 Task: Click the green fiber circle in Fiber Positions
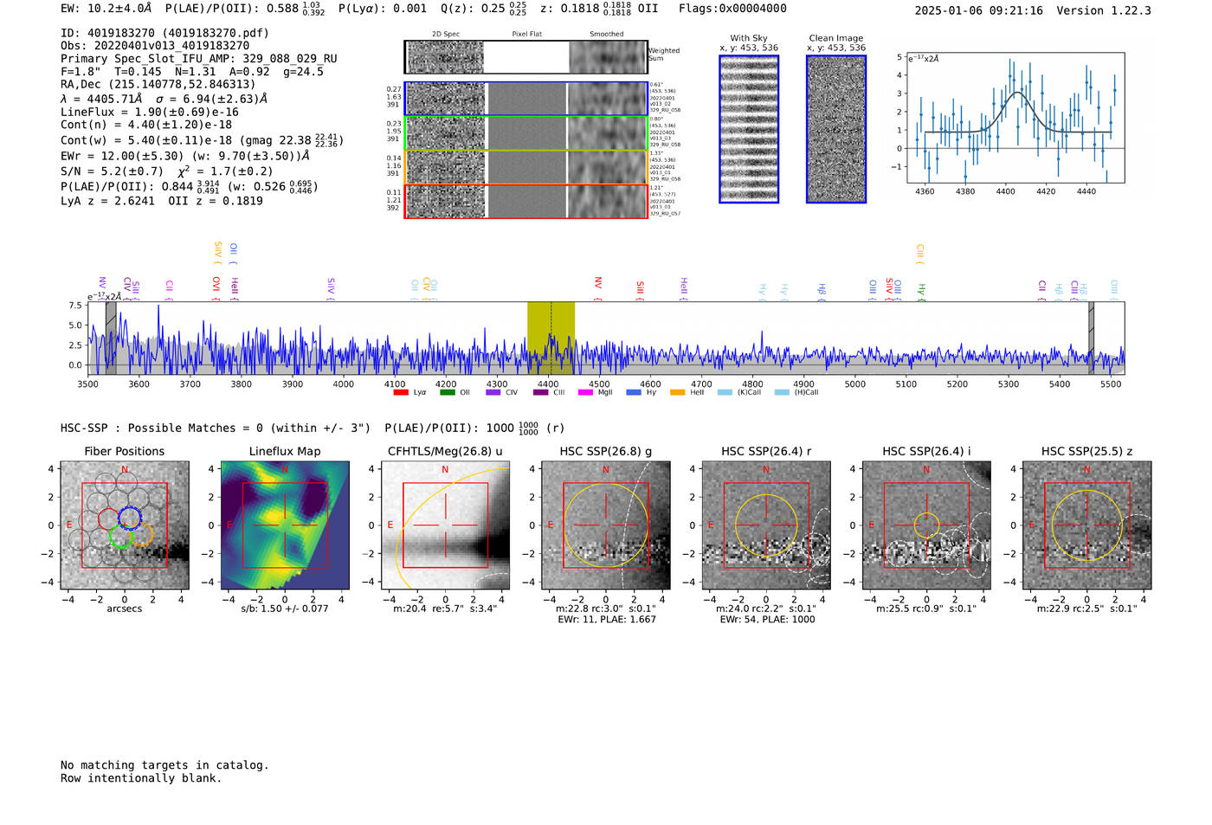120,536
